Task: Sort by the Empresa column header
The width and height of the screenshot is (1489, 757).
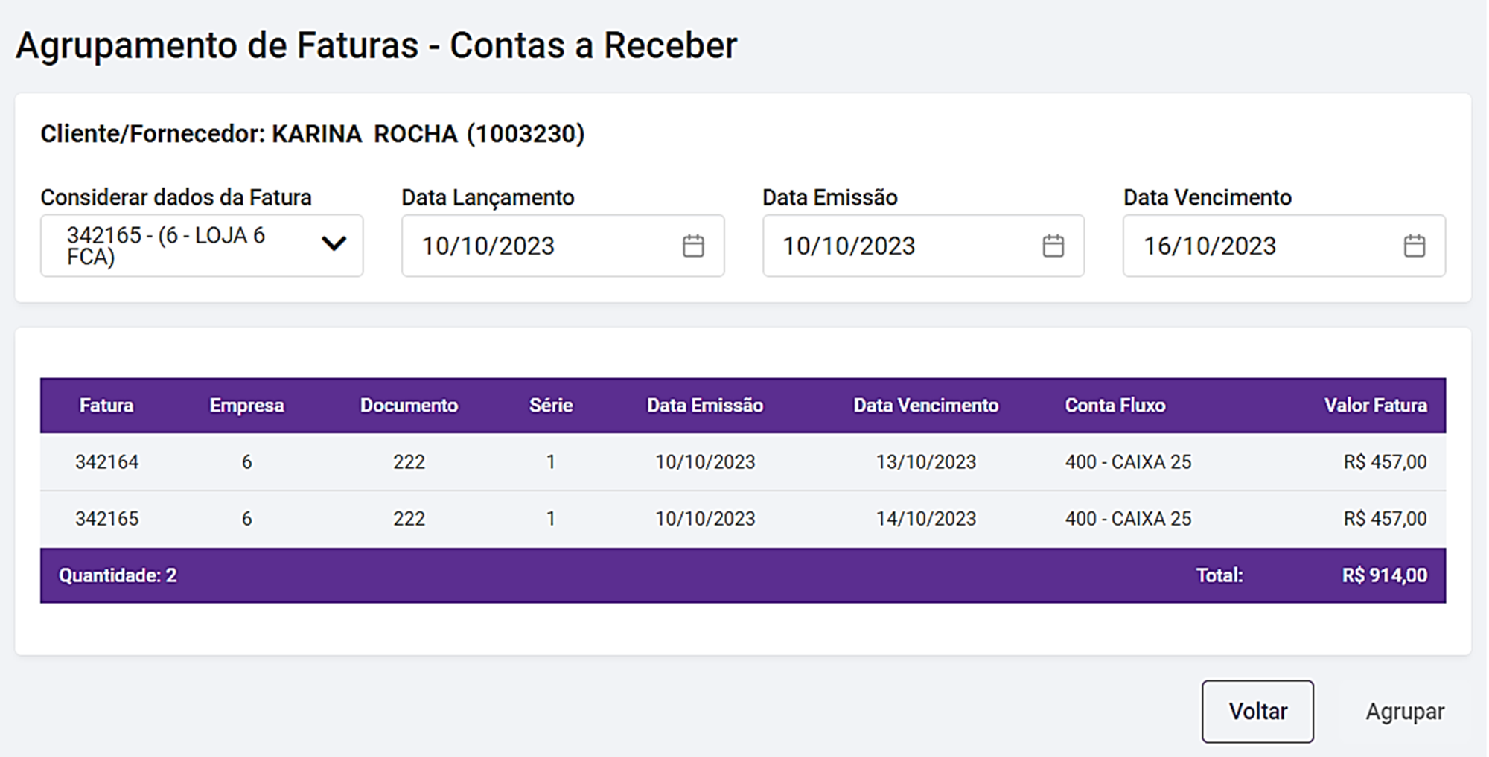Action: [246, 406]
